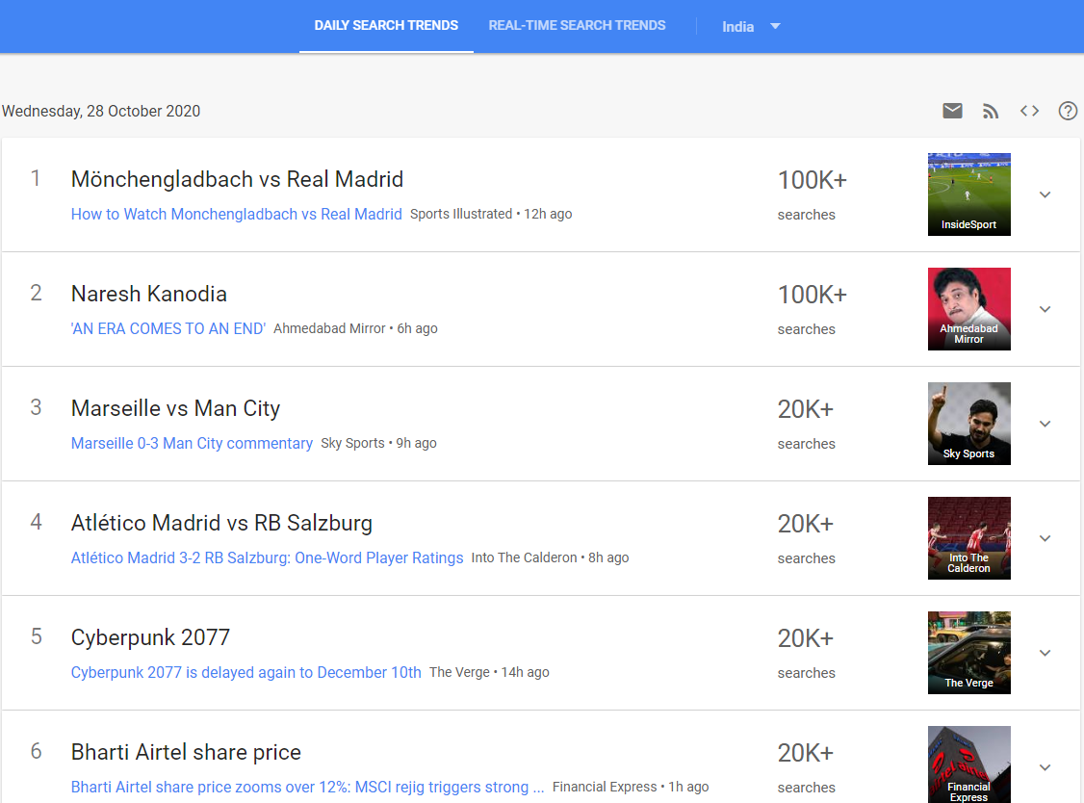Open the 'How to Watch Monchengladbach' article link
This screenshot has height=803, width=1084.
(x=236, y=214)
